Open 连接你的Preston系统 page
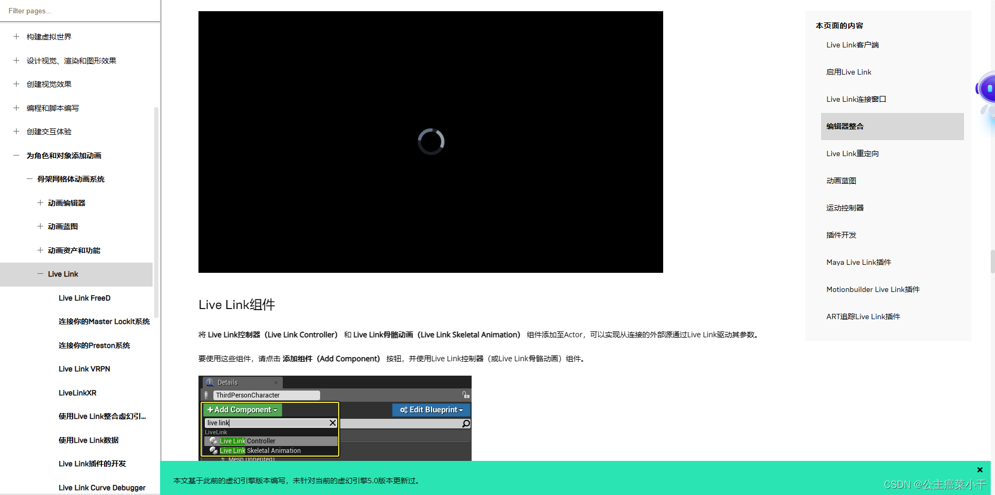The width and height of the screenshot is (995, 495). pos(94,345)
